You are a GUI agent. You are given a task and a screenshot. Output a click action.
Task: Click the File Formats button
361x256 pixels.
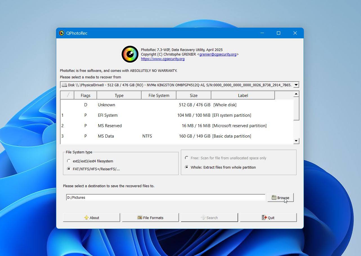pyautogui.click(x=150, y=217)
